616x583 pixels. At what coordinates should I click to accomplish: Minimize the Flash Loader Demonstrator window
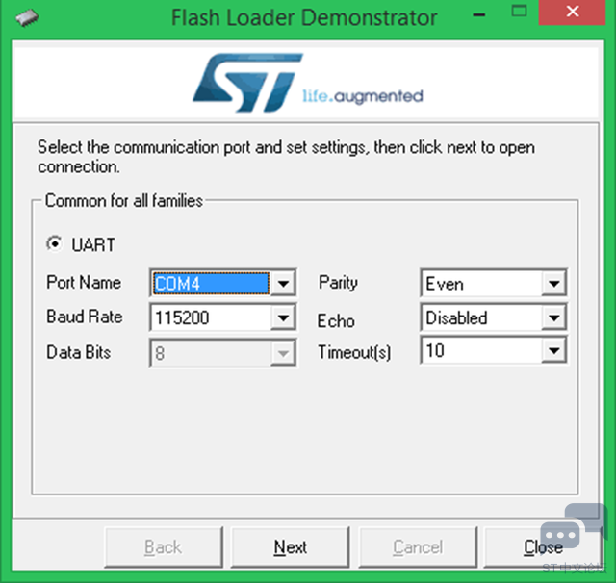click(479, 15)
